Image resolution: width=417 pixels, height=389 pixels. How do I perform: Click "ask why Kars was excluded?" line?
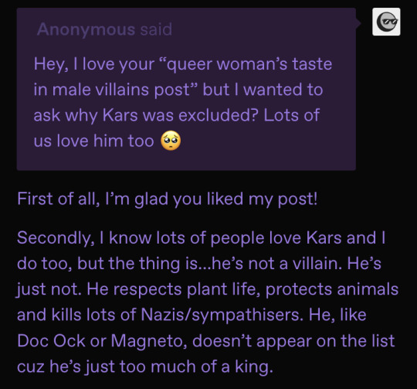coord(146,115)
